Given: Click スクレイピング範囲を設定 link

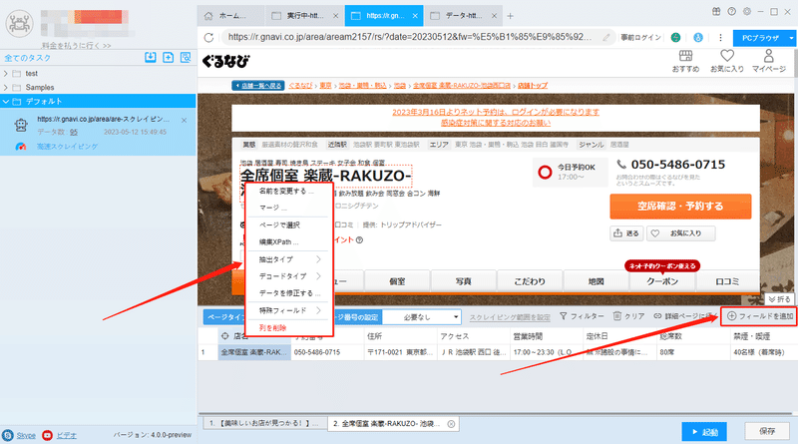Looking at the screenshot, I should (510, 317).
